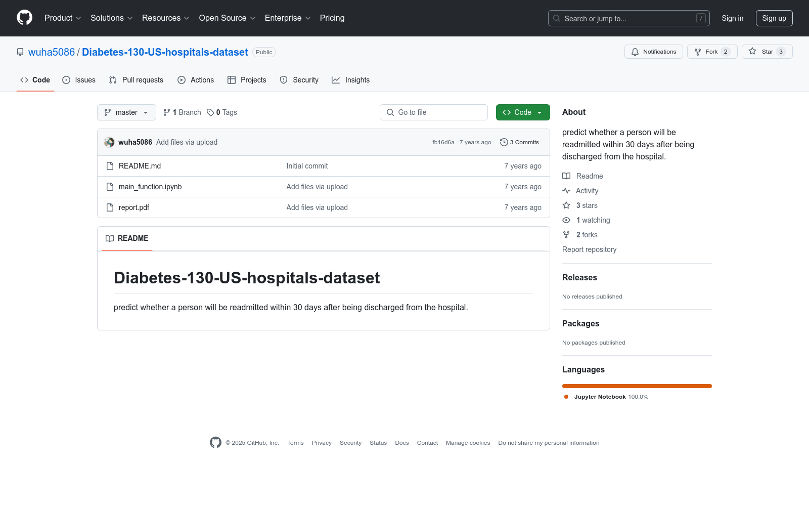Expand the Enterprise menu
809x506 pixels.
coord(288,18)
